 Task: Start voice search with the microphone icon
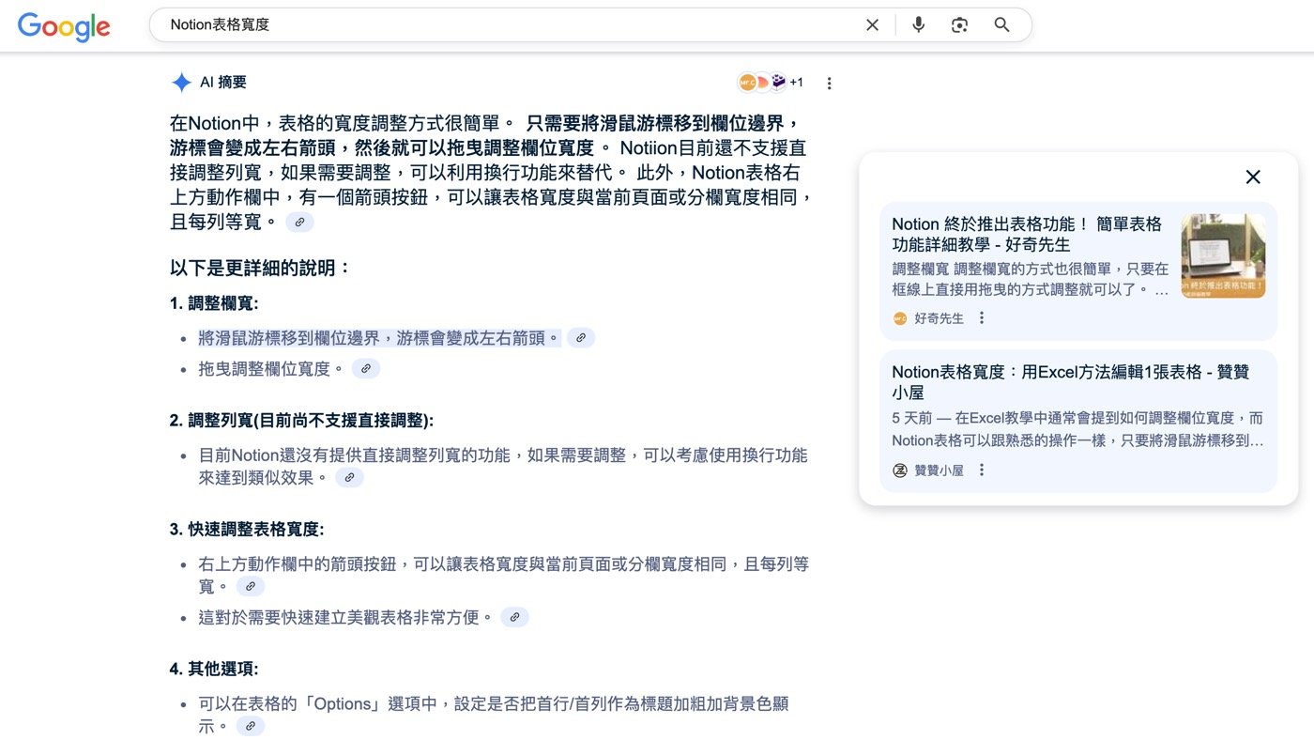click(x=918, y=25)
